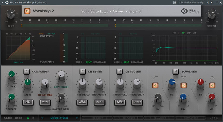
Task: Click the De-Esser Threshold knob
Action: point(82,83)
